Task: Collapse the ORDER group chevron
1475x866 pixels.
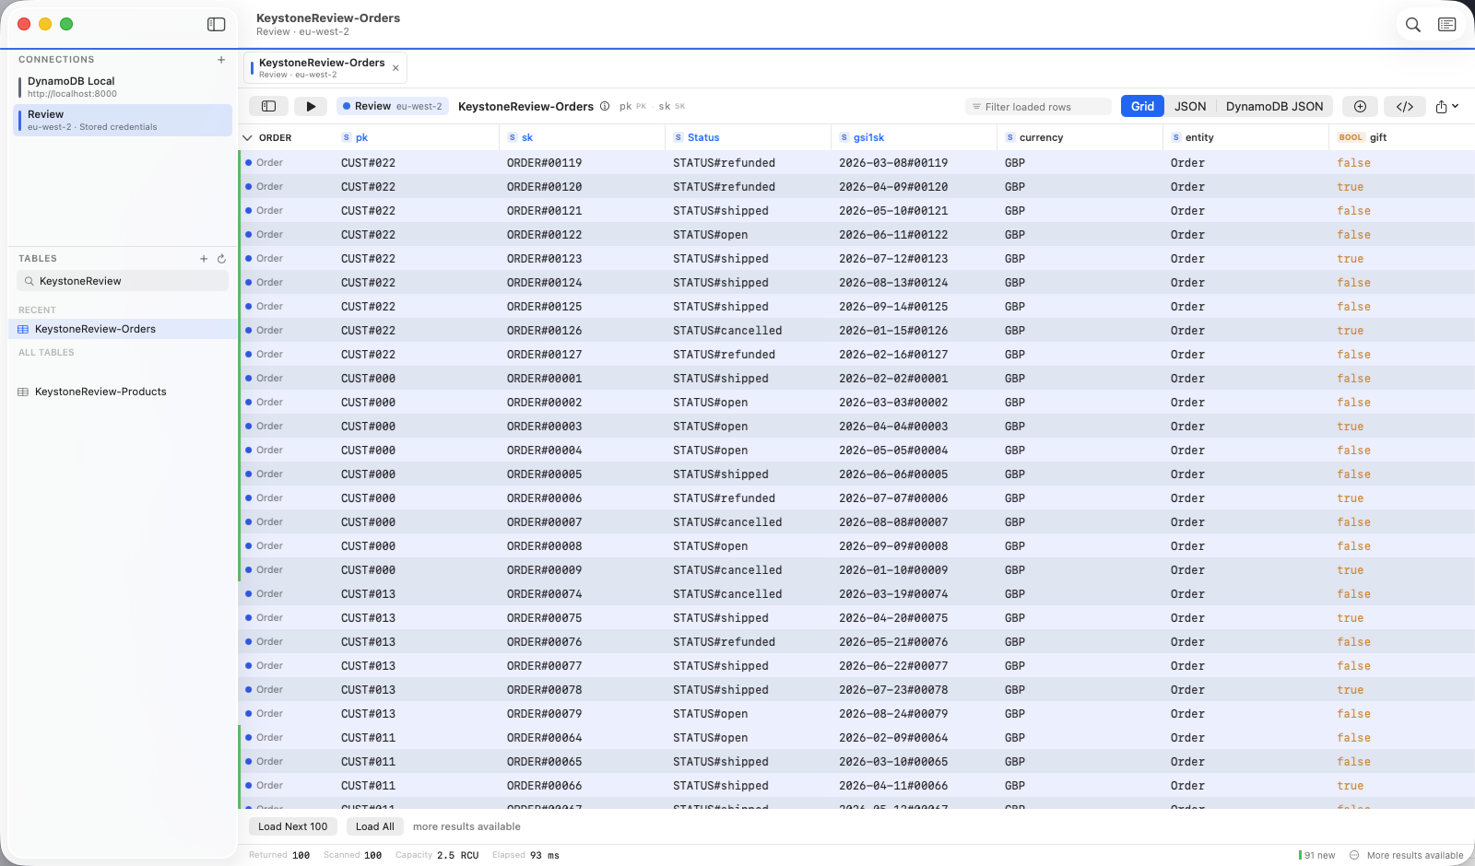Action: [x=247, y=138]
